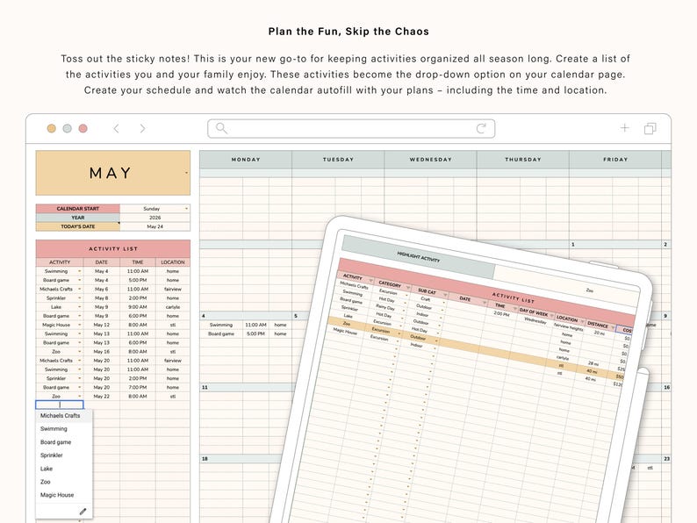Click the TIME column header in sidebar
697x523 pixels.
[138, 262]
